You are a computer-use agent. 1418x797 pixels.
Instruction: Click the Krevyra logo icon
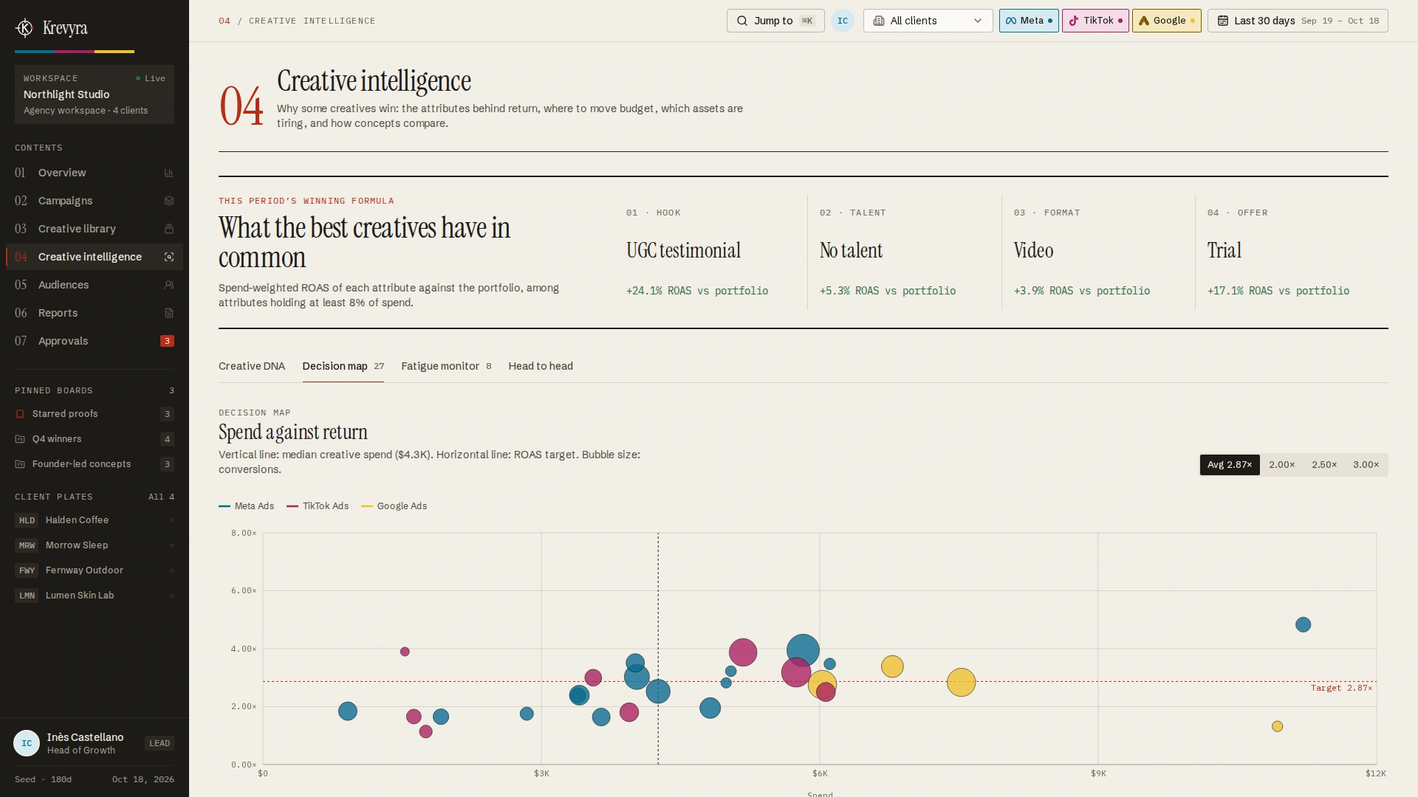click(24, 28)
